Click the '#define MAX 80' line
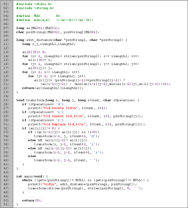Screen dimensions: 188x208 point(38,16)
